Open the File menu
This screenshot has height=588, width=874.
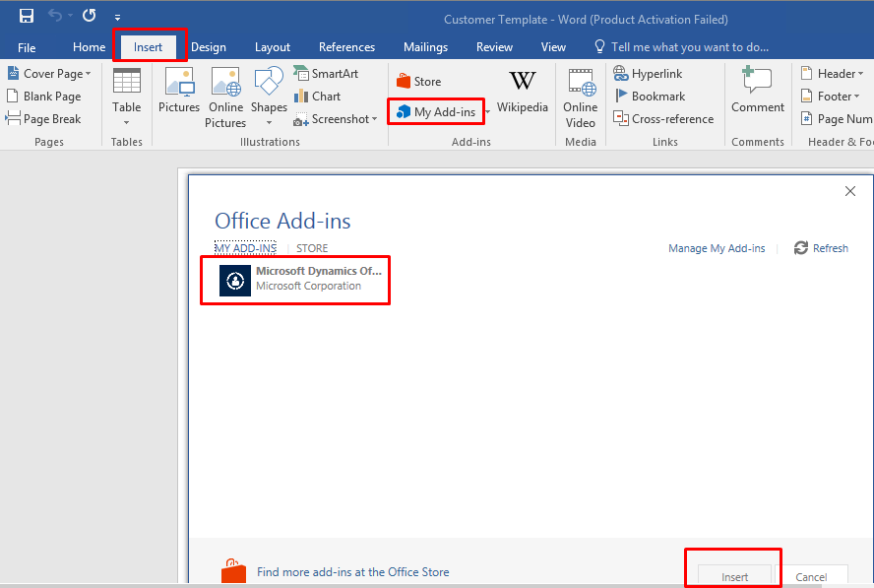[27, 47]
